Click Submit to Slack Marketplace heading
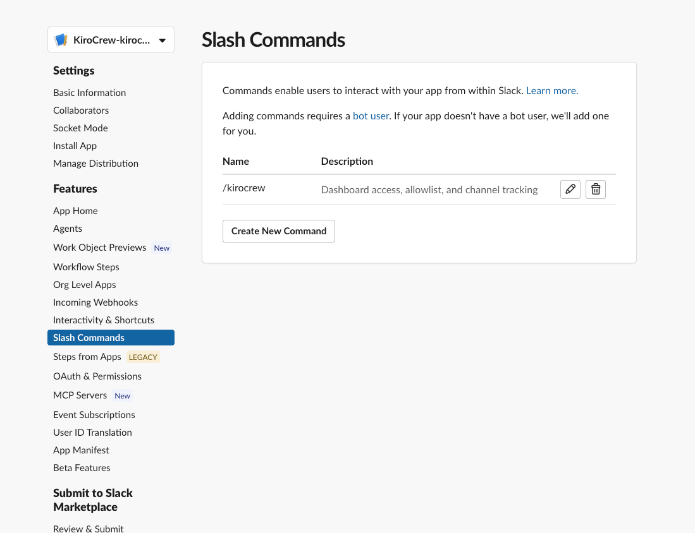The width and height of the screenshot is (695, 533). pyautogui.click(x=92, y=500)
